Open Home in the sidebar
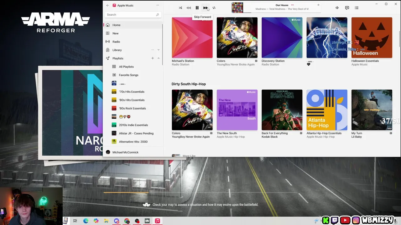 point(133,25)
